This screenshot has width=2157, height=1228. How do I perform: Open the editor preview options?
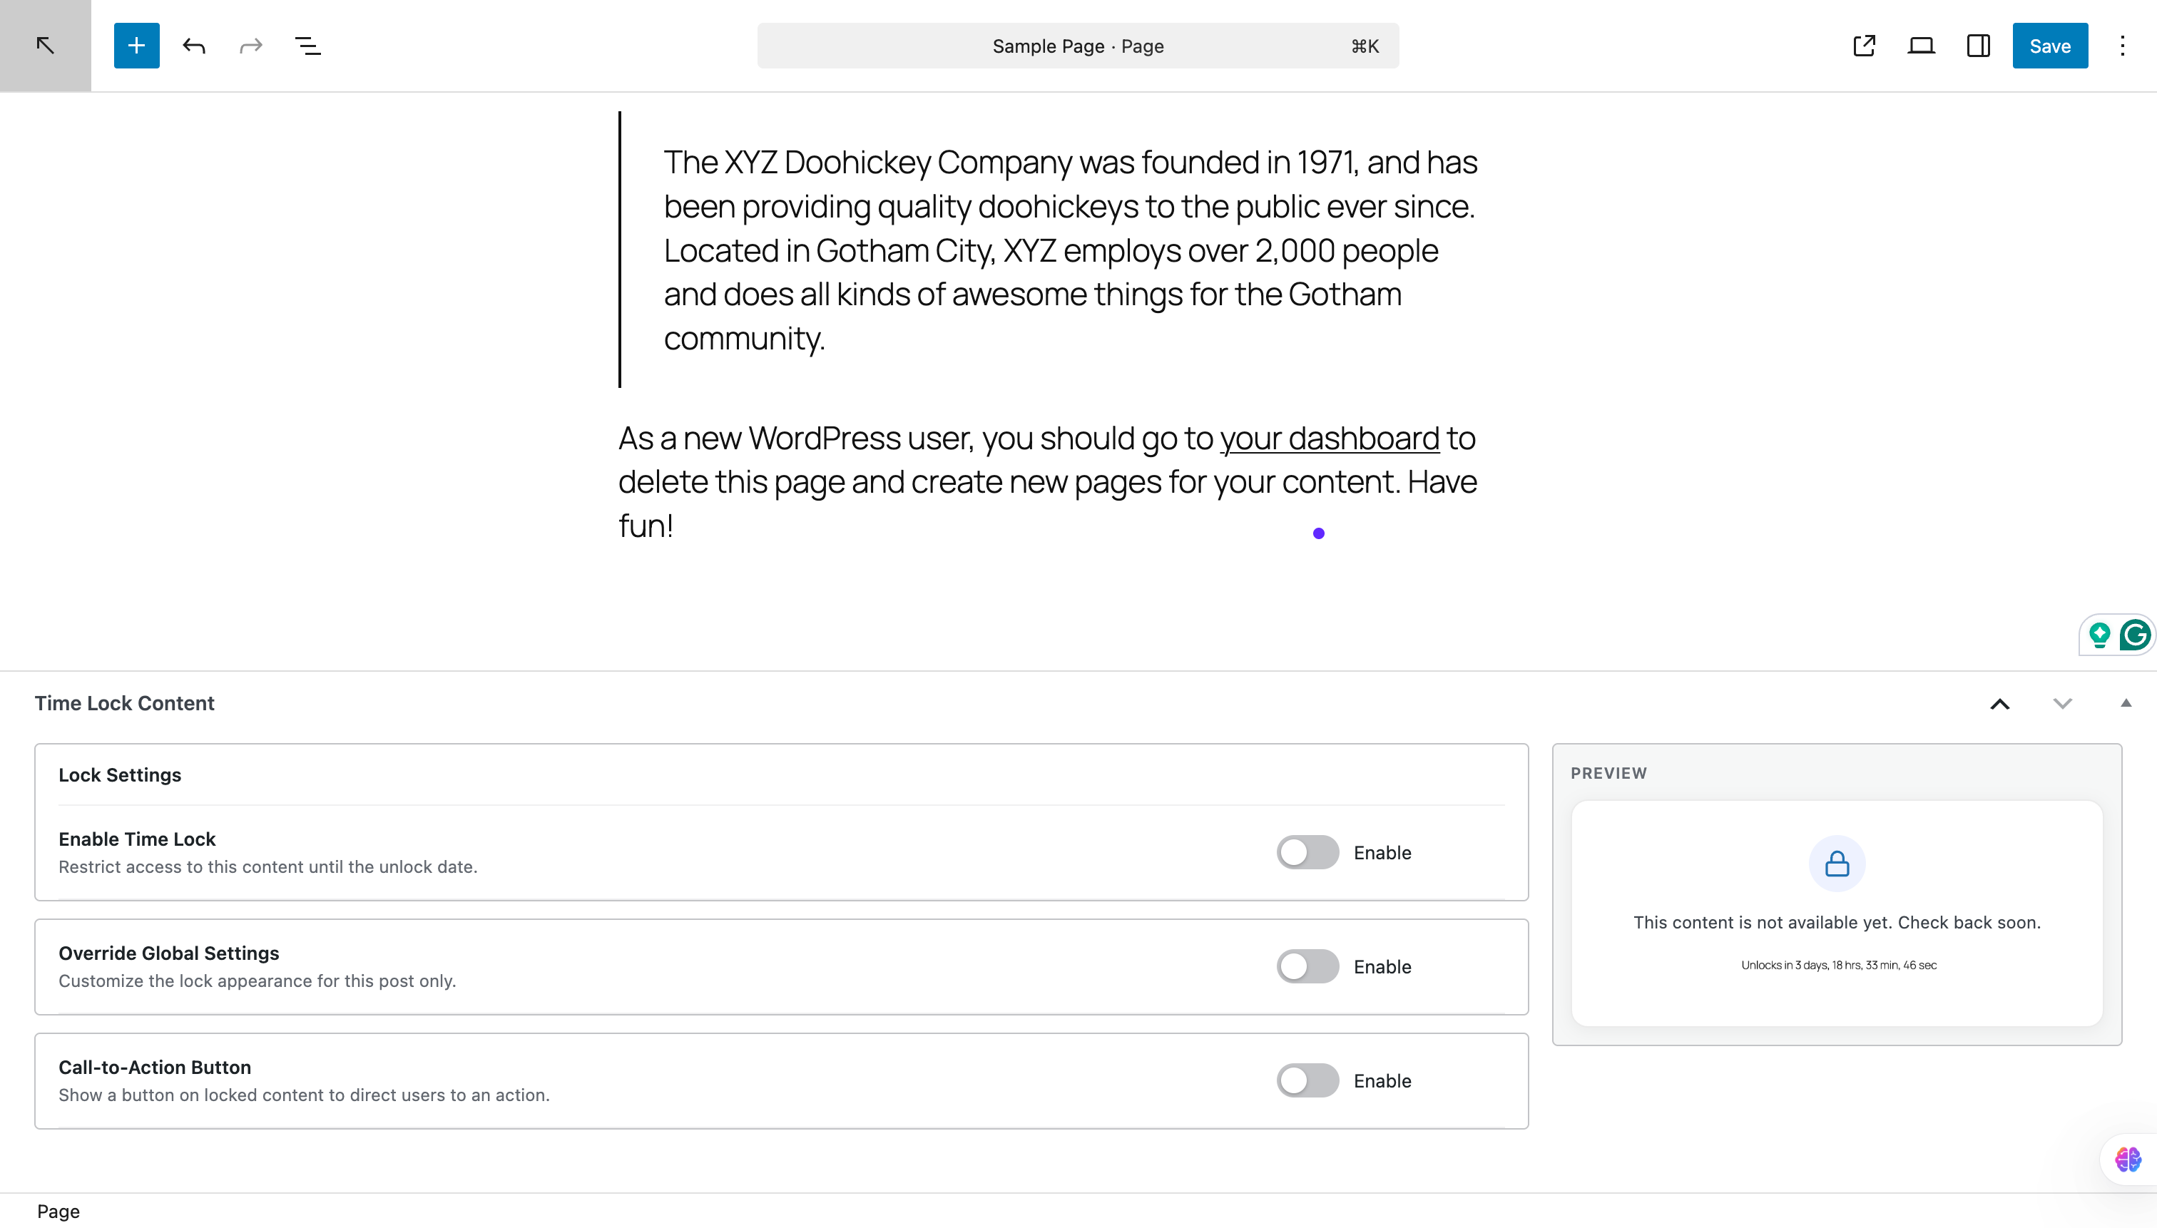pyautogui.click(x=1921, y=46)
